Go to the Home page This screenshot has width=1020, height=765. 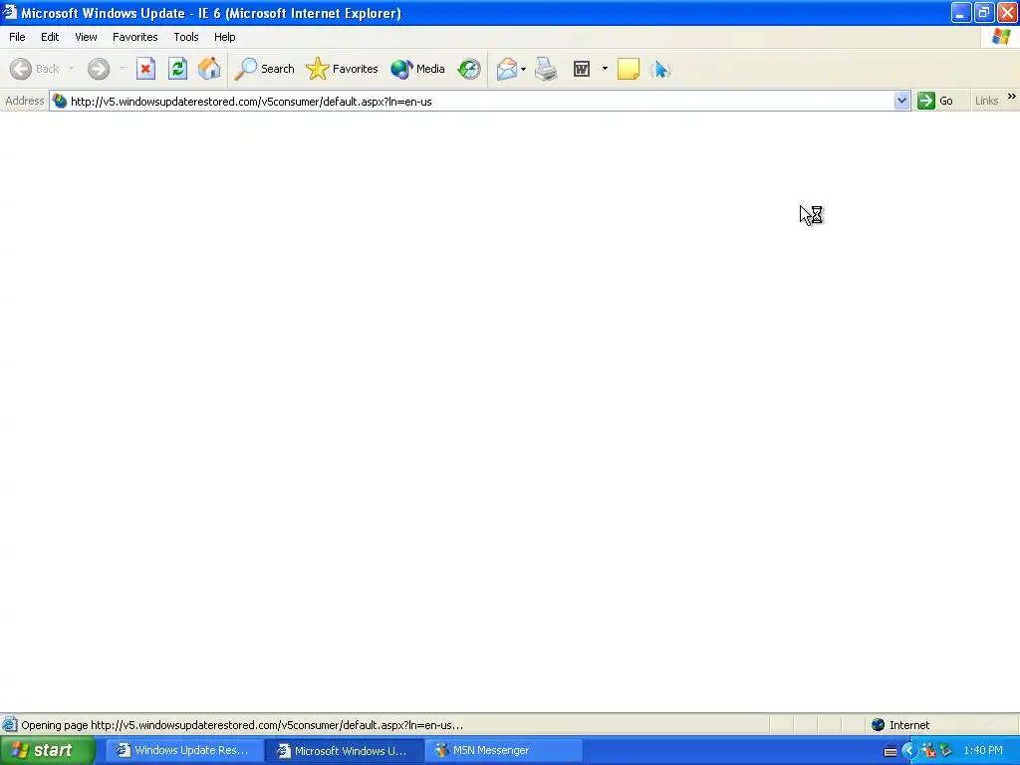coord(209,69)
